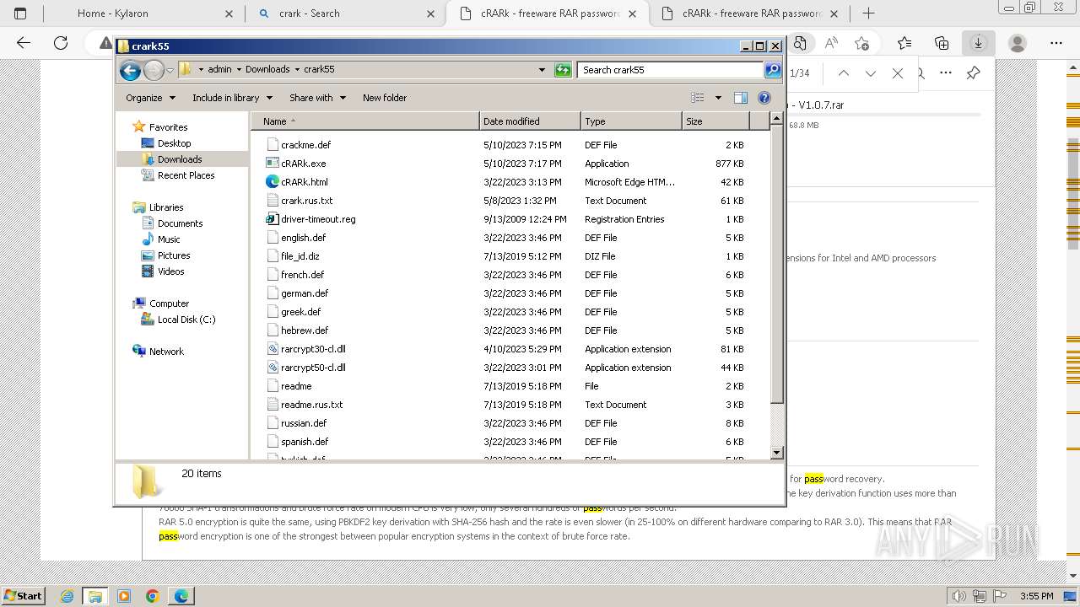
Task: Open the Organize dropdown menu
Action: point(150,98)
